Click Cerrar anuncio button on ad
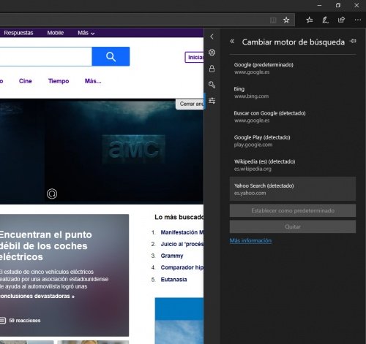This screenshot has height=344, width=366. 190,104
